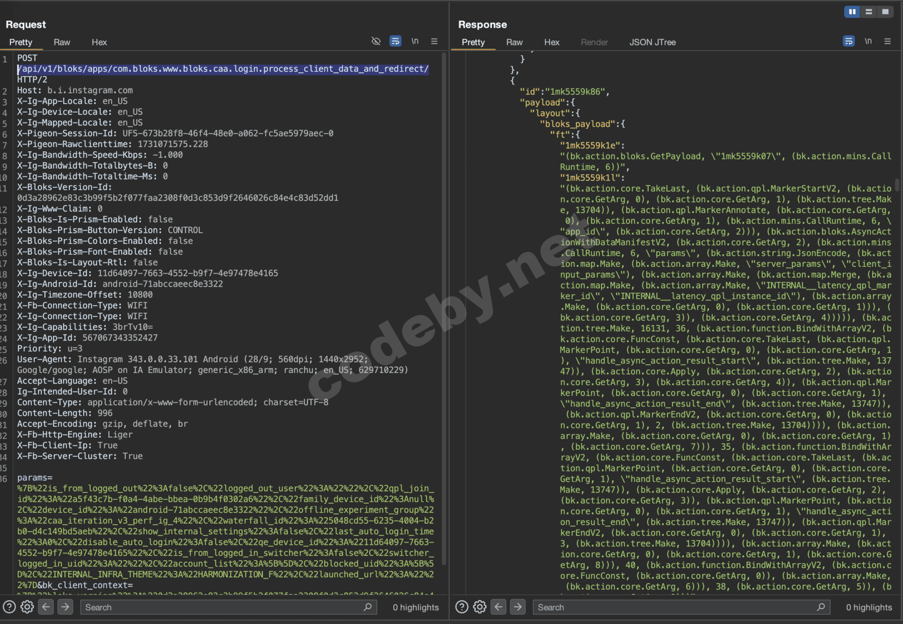The image size is (903, 624).
Task: Open the Request panel help icon
Action: 9,607
